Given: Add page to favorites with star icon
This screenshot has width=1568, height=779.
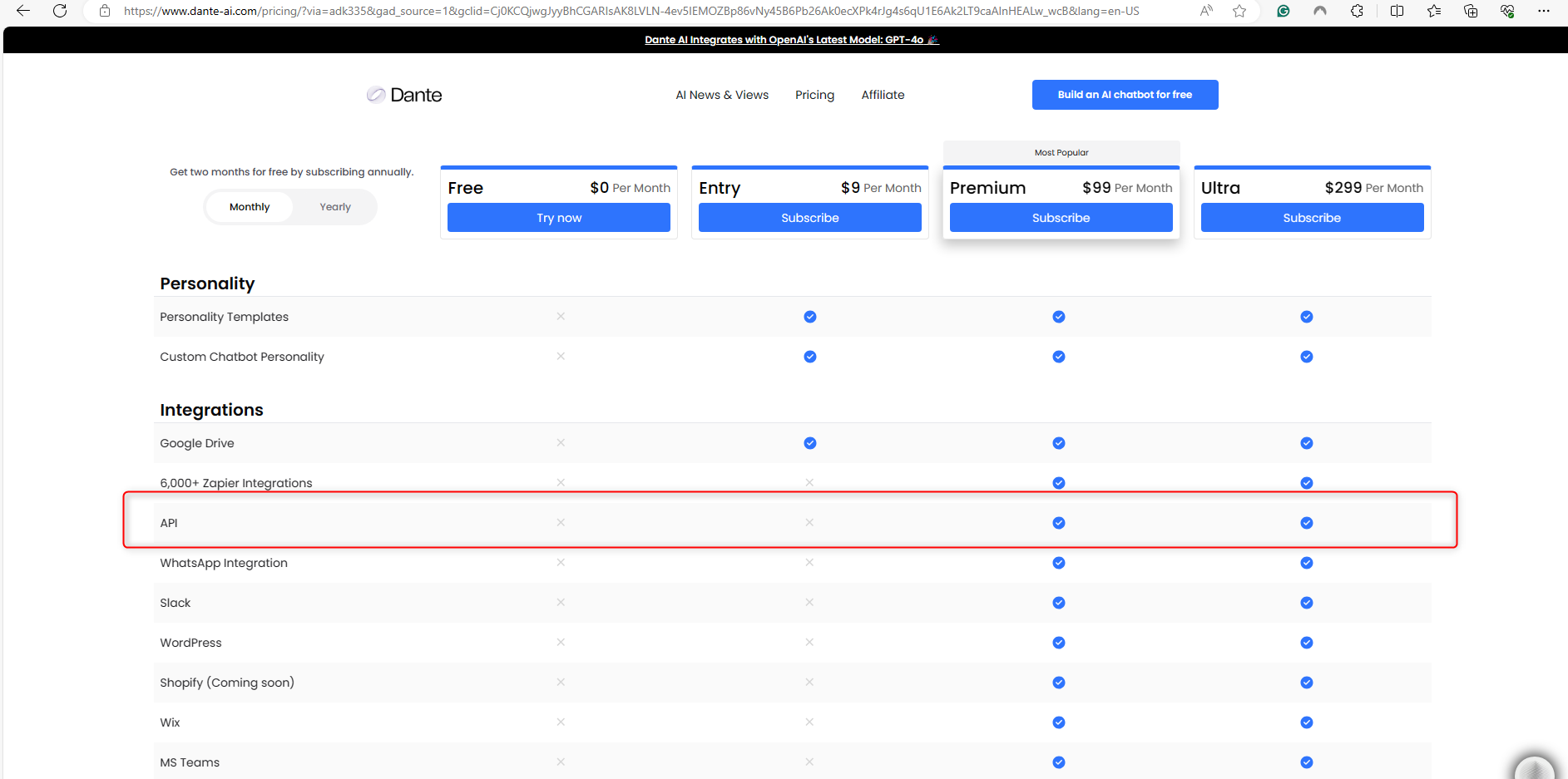Looking at the screenshot, I should point(1239,11).
